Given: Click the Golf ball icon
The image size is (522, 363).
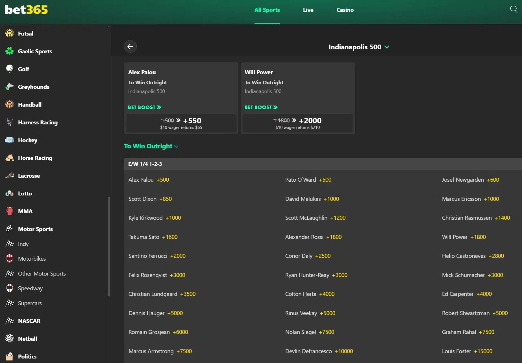Looking at the screenshot, I should 10,69.
